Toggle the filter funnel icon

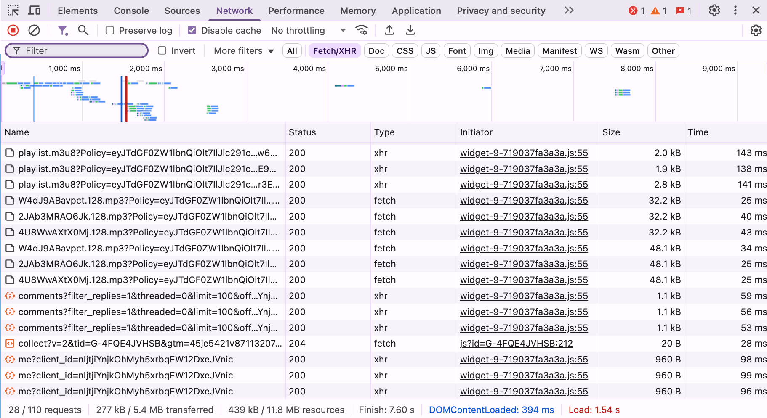point(63,30)
